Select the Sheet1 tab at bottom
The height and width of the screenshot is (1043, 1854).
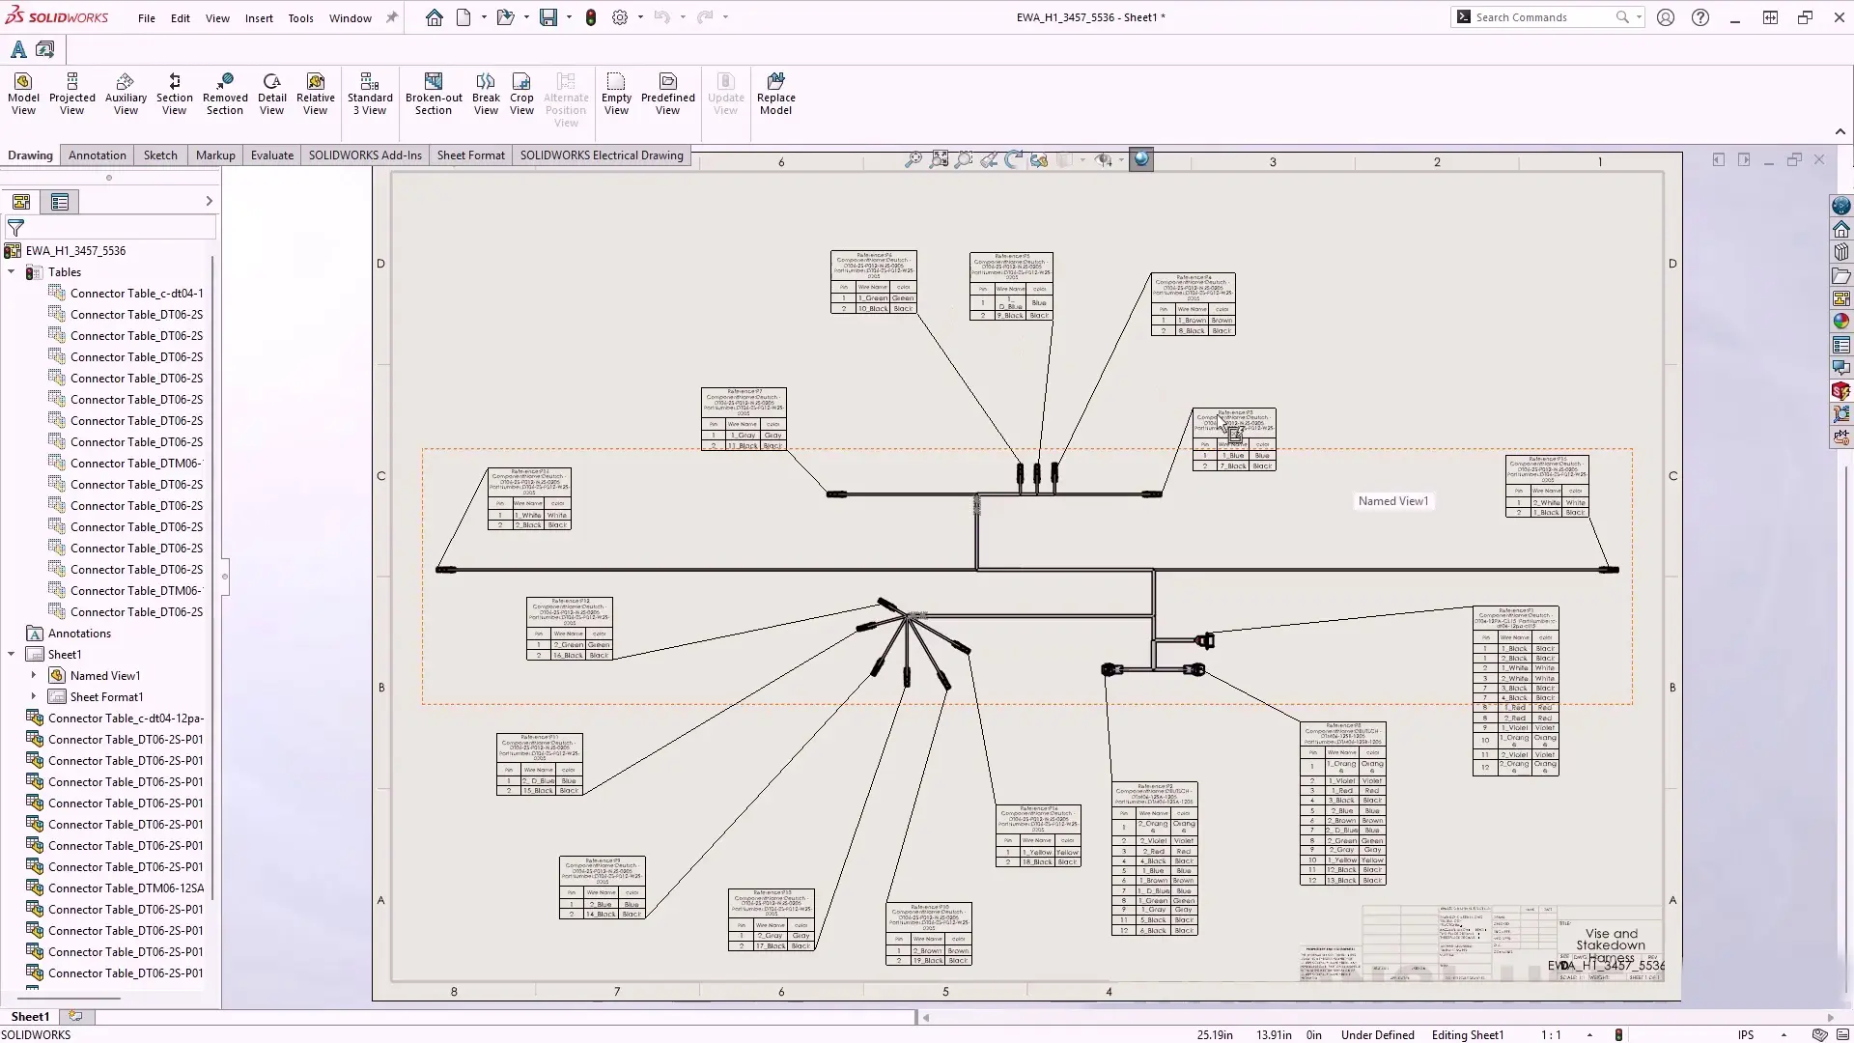pos(30,1016)
